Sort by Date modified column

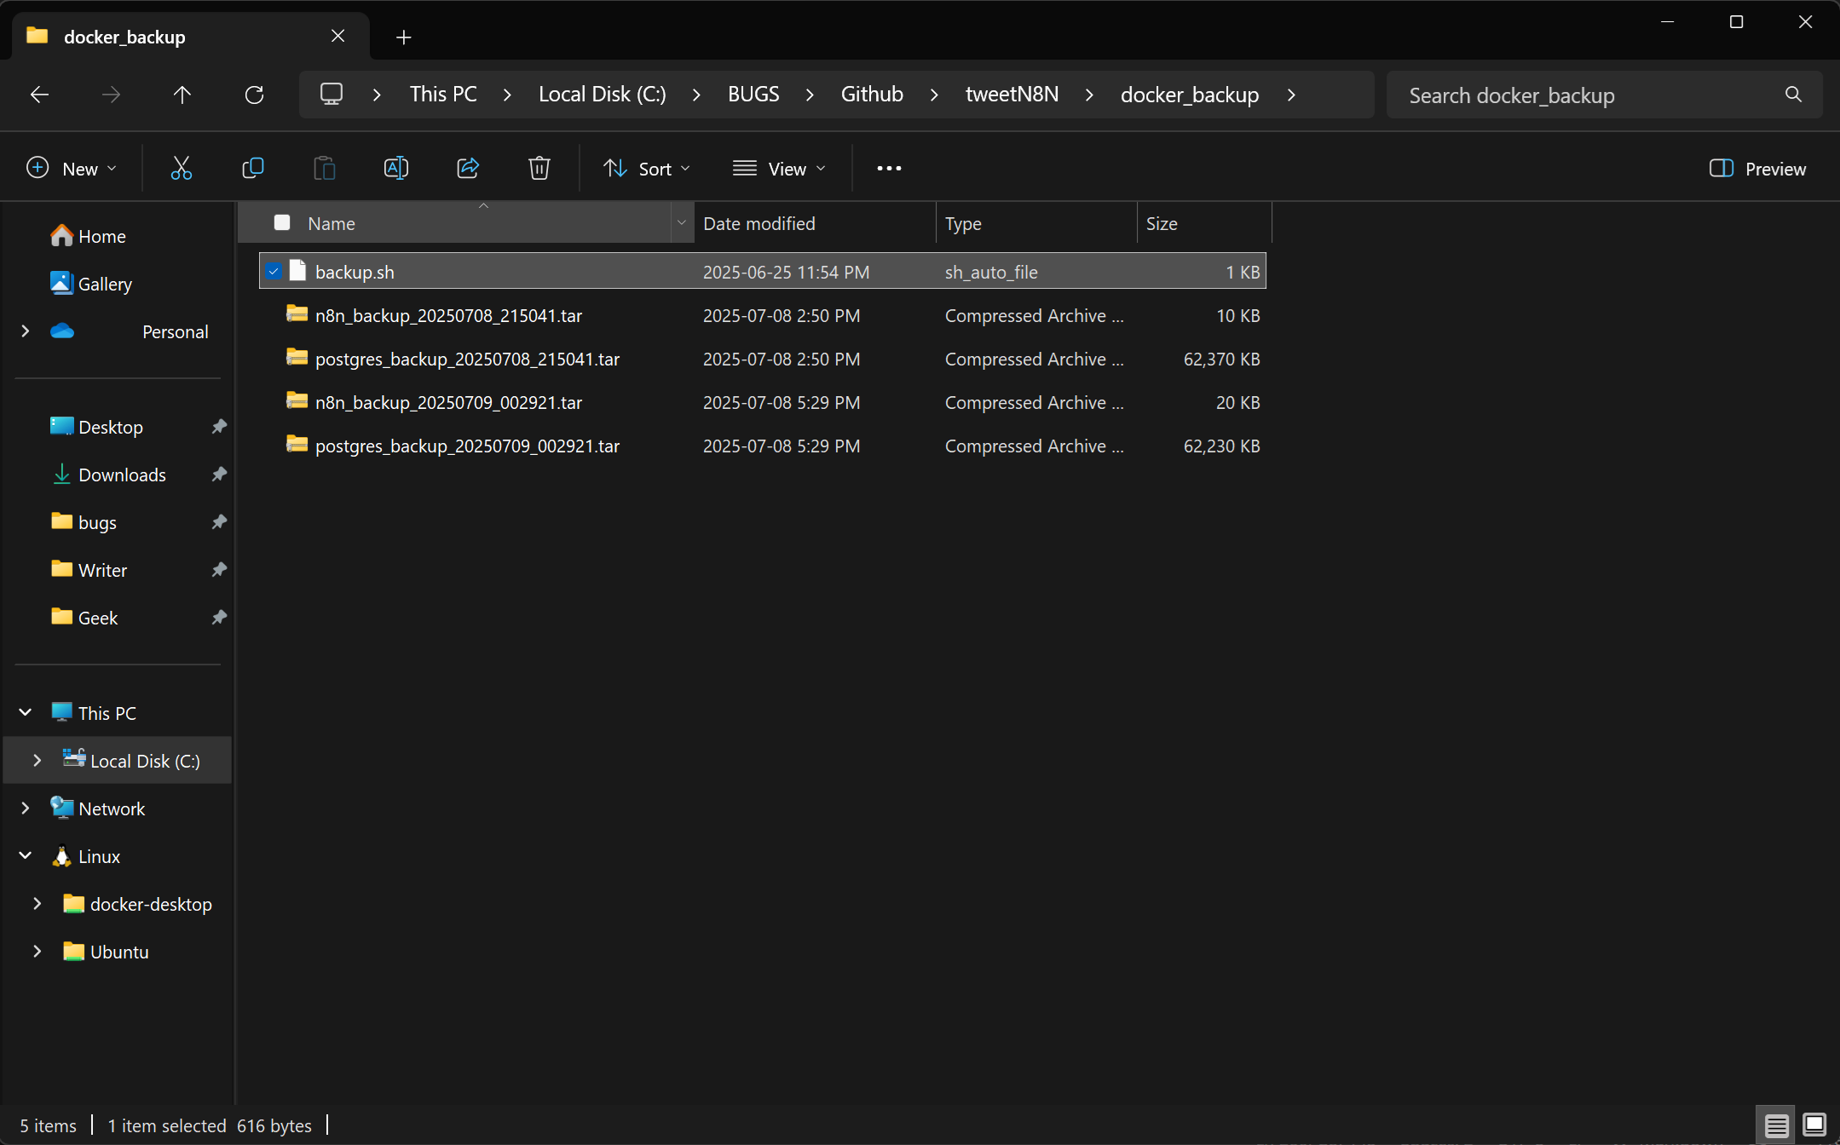[815, 222]
